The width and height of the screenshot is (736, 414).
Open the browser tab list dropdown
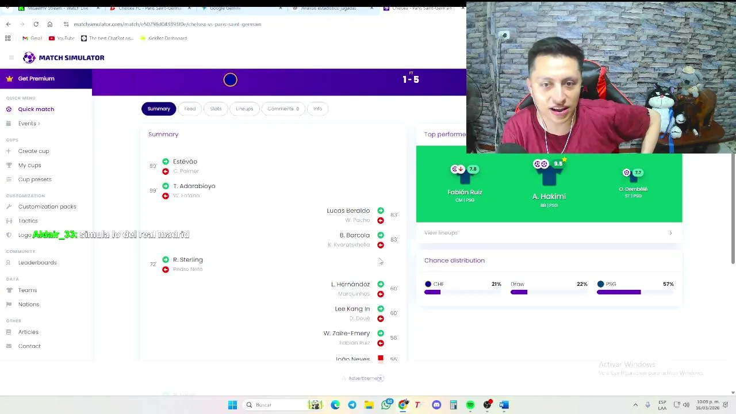tap(8, 9)
